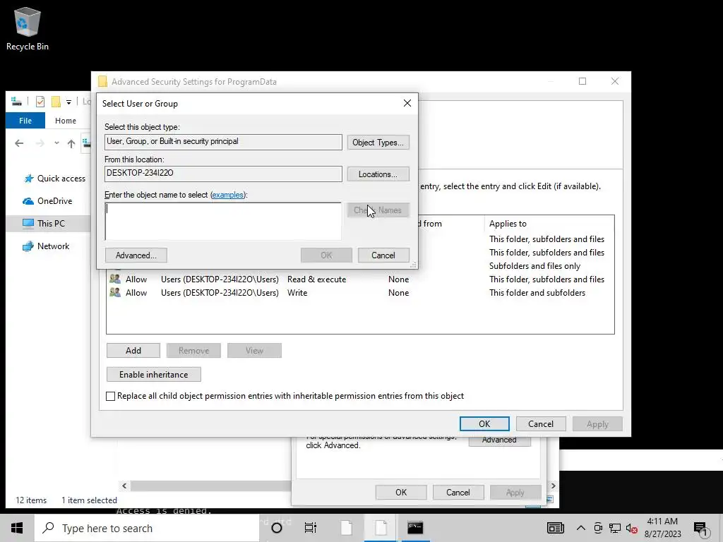
Task: Click the disabled View button
Action: pos(254,351)
